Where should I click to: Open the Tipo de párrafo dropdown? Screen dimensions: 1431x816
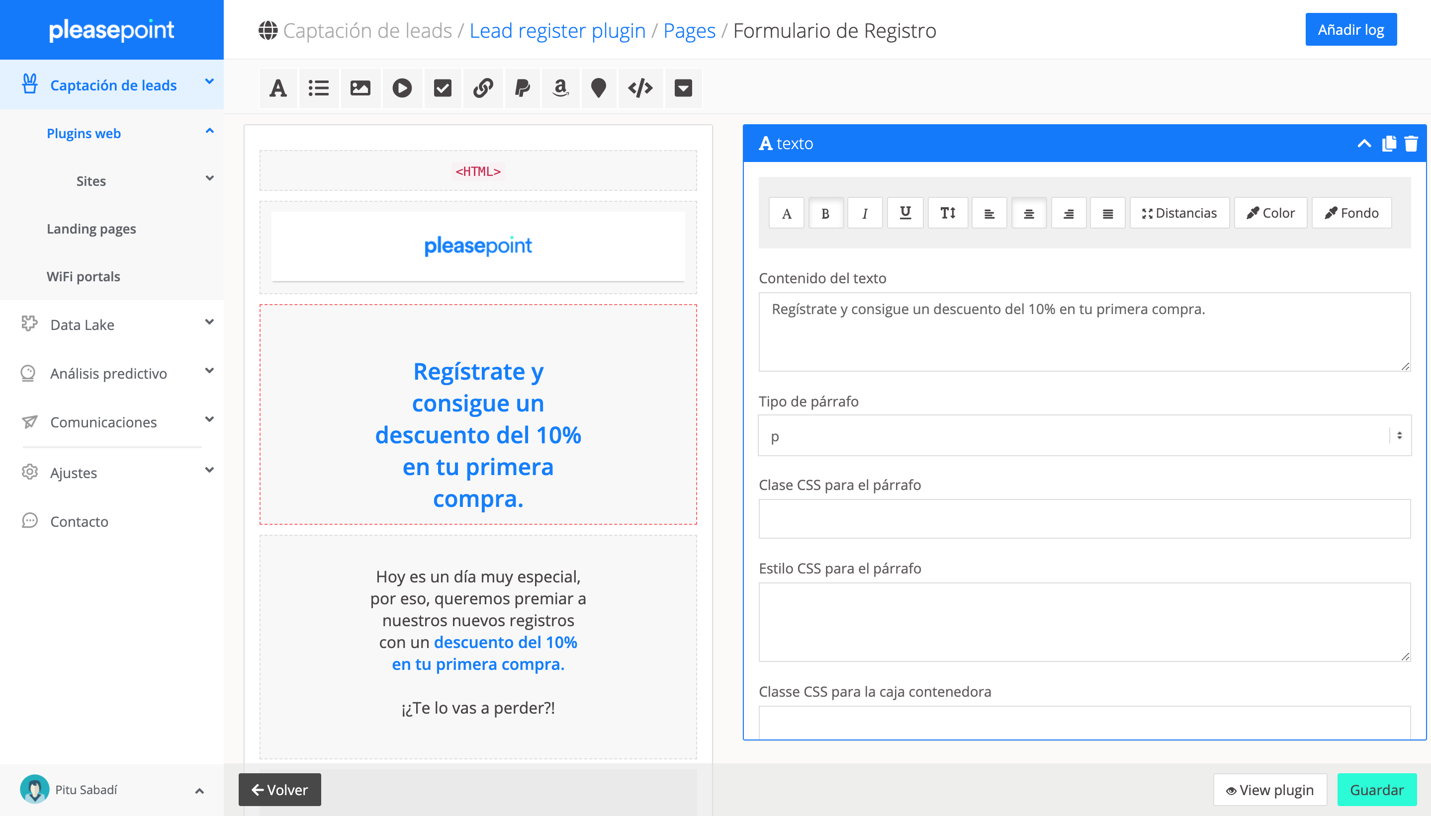pyautogui.click(x=1084, y=435)
